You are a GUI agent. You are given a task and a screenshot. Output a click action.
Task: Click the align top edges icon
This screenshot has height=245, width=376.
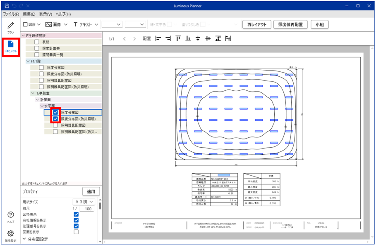[x=178, y=39]
